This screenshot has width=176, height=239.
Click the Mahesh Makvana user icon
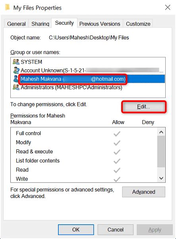pos(15,79)
